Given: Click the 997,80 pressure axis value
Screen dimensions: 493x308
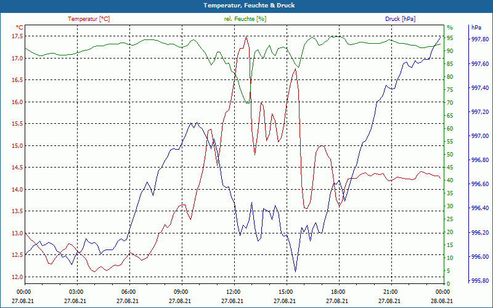Looking at the screenshot, I should [480, 39].
